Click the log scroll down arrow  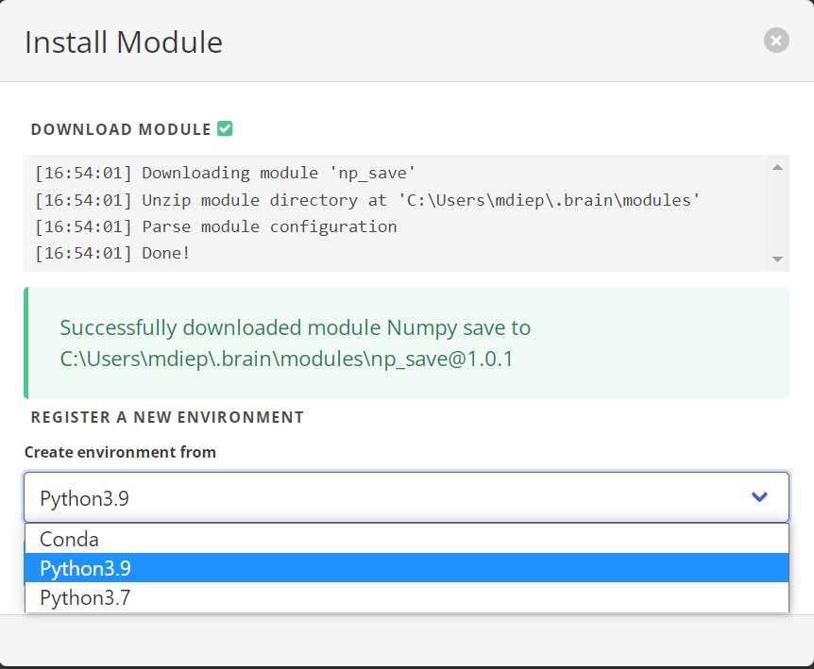[x=777, y=259]
